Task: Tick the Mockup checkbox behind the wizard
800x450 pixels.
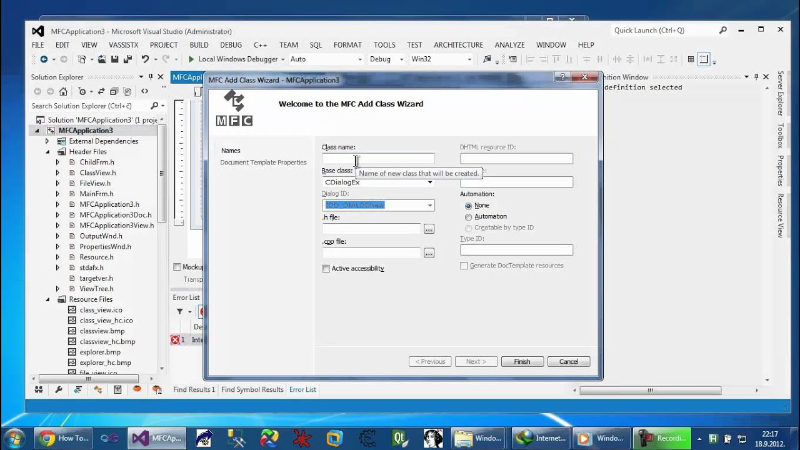Action: coord(177,267)
